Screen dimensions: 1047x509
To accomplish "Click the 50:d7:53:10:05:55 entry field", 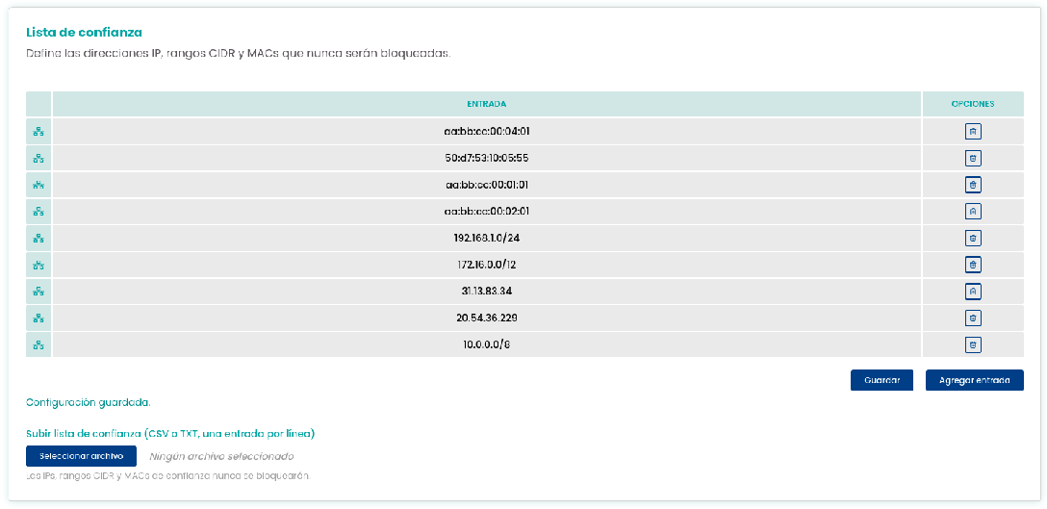I will click(x=487, y=158).
